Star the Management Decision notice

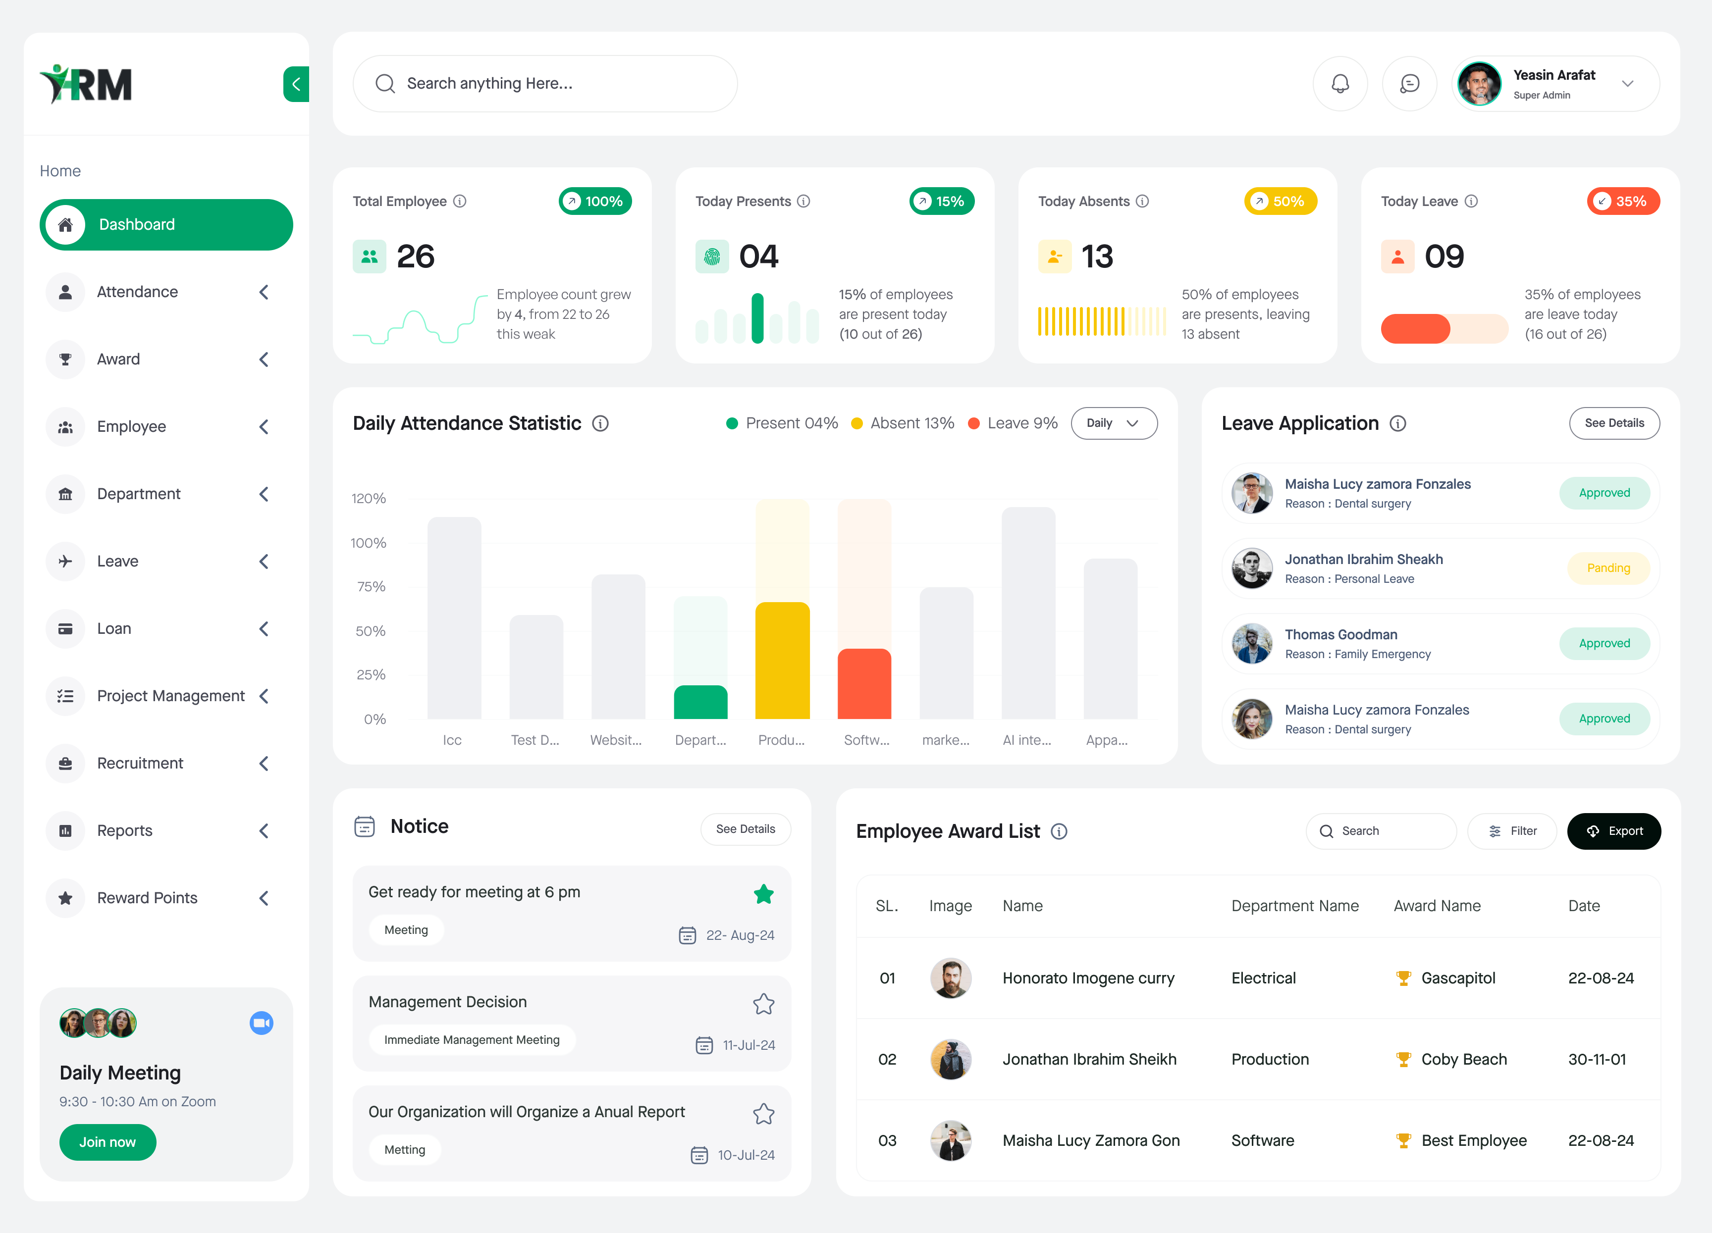point(764,1004)
